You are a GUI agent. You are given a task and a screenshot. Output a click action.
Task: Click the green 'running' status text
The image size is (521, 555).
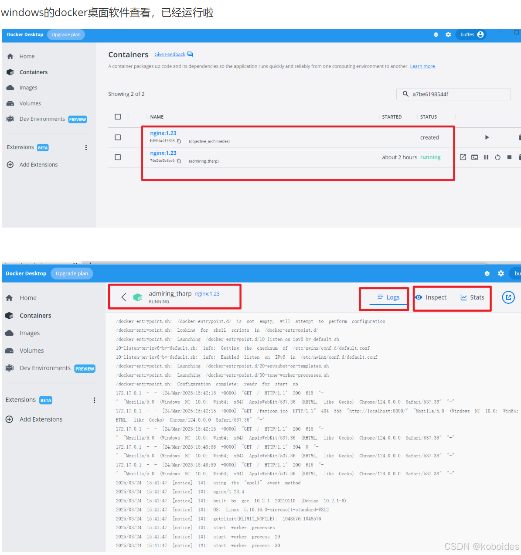point(430,157)
